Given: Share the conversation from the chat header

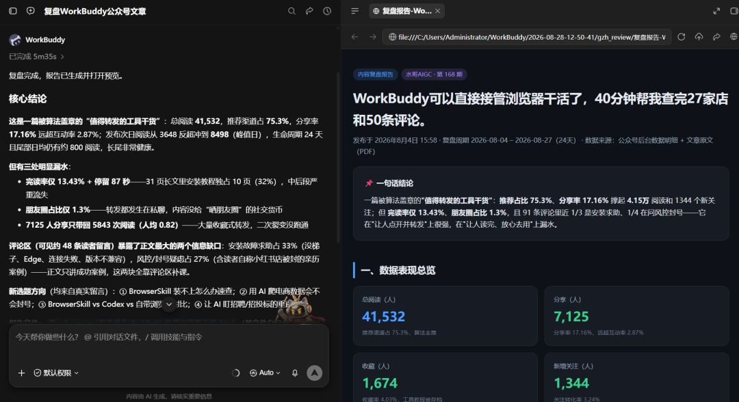Looking at the screenshot, I should point(309,11).
